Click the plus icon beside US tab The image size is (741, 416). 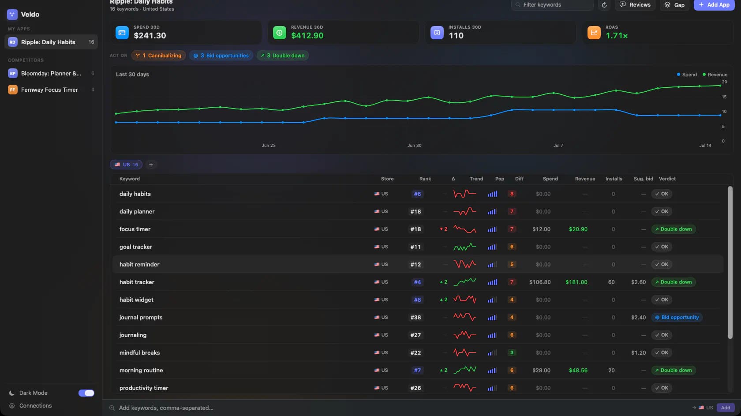coord(151,165)
